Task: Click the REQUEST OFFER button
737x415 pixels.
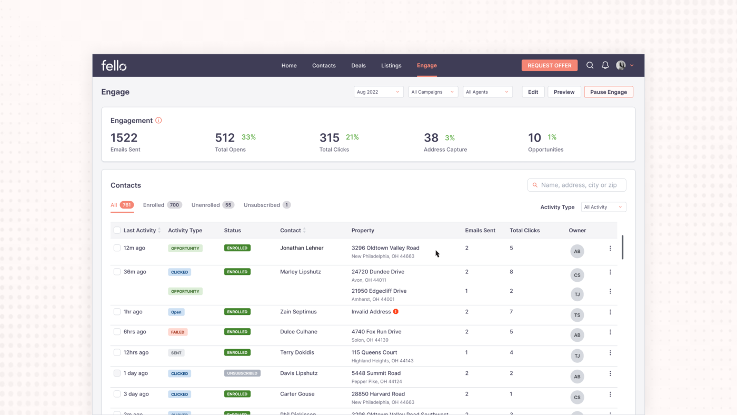Action: 549,65
